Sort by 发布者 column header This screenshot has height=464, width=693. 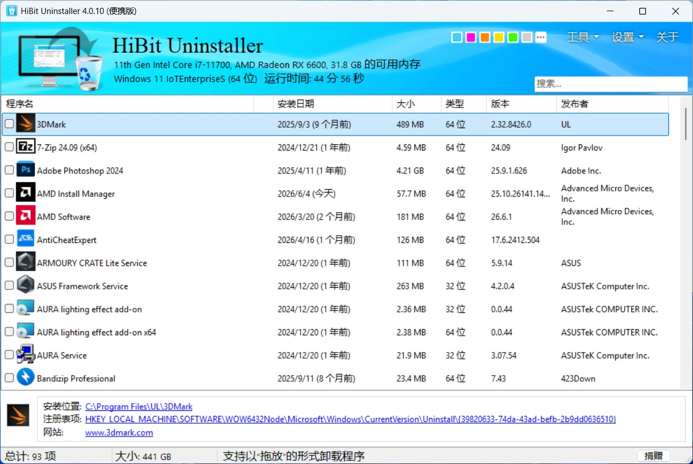pos(613,104)
